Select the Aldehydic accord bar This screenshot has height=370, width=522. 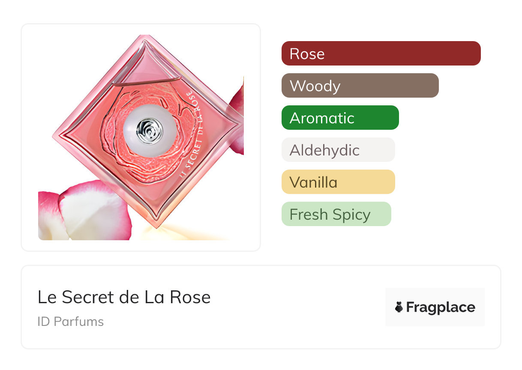pos(338,150)
